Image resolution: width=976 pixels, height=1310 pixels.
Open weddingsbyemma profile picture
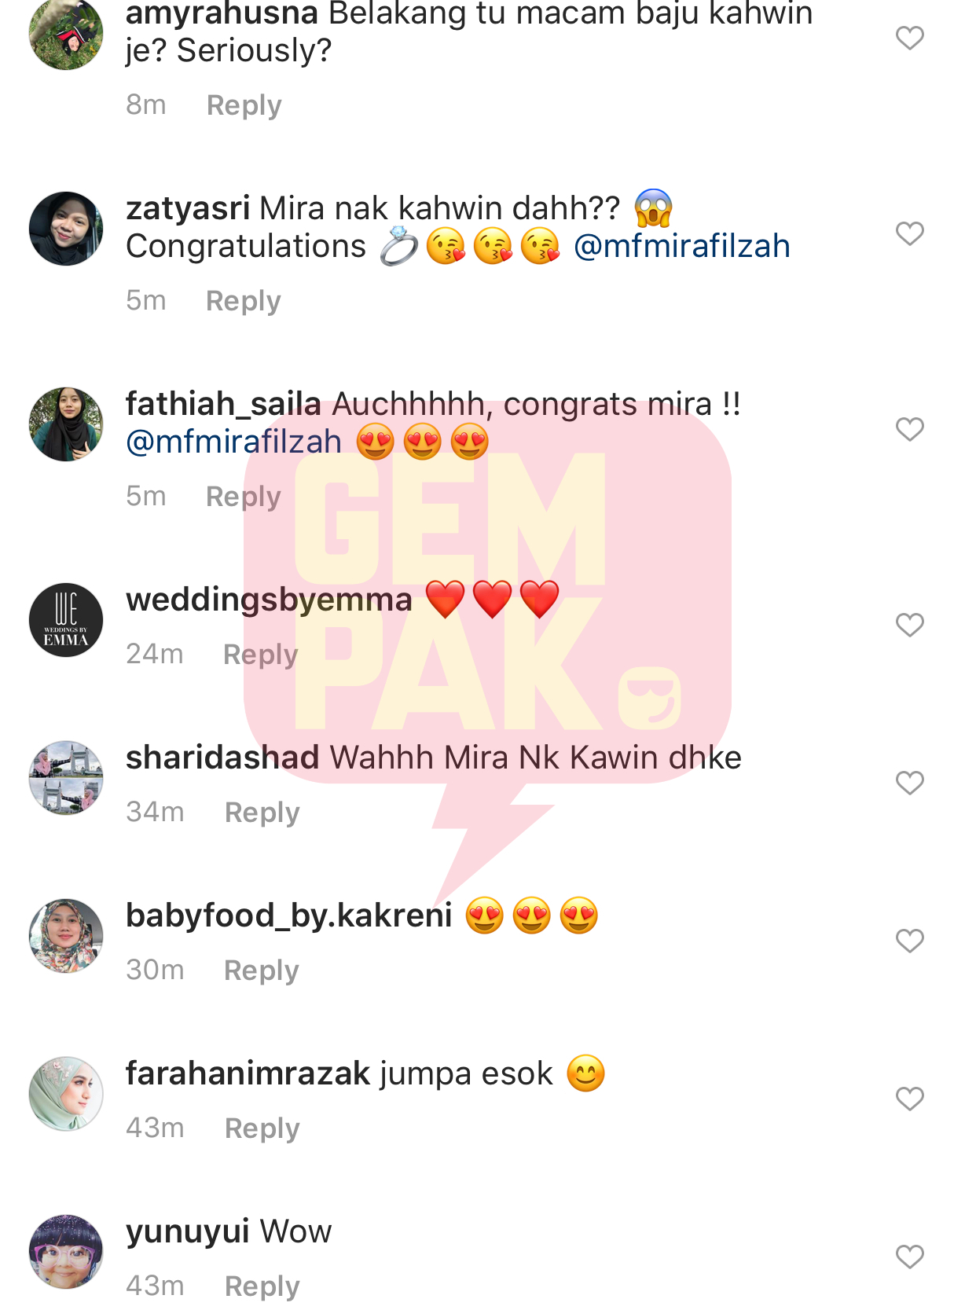pos(66,620)
